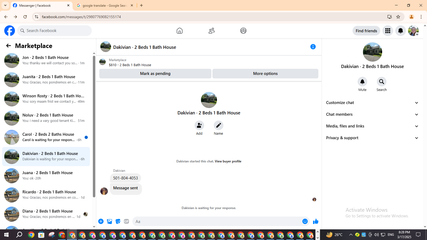Send a thumbs-up like

[x=316, y=221]
